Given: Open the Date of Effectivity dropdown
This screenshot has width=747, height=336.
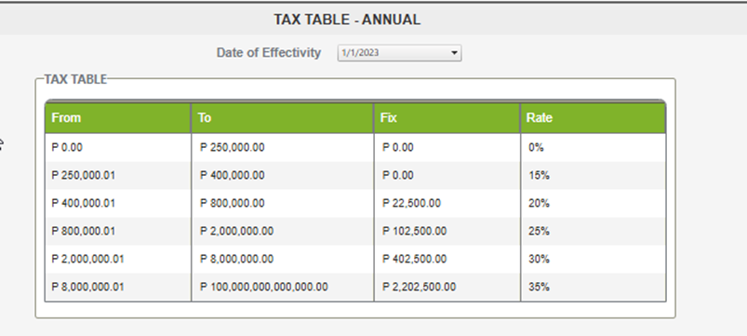Looking at the screenshot, I should point(399,53).
